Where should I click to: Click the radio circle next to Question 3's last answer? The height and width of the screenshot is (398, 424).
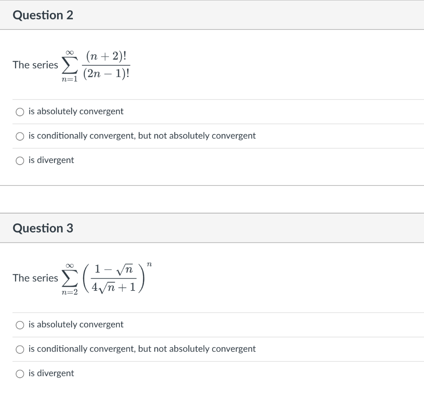point(19,373)
